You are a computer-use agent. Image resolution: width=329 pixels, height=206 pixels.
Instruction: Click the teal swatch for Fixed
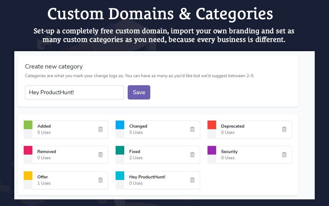pos(120,150)
